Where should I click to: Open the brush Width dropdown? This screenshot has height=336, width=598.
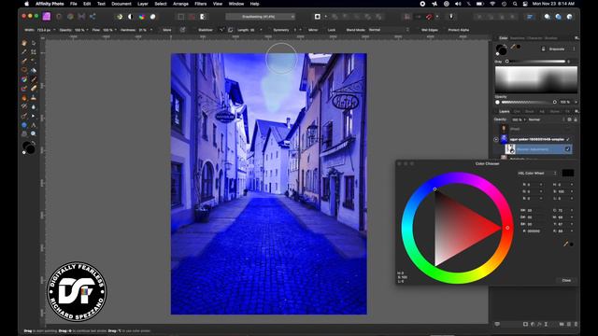point(54,30)
